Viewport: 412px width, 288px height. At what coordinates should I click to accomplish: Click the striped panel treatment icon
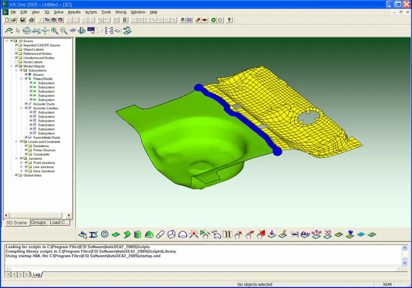pos(227,234)
